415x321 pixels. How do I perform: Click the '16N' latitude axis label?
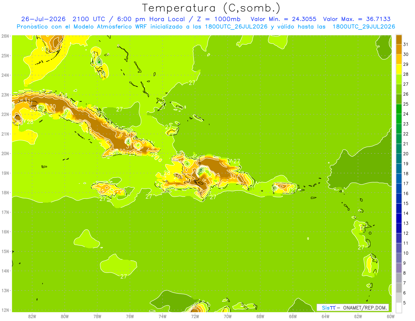coord(5,232)
